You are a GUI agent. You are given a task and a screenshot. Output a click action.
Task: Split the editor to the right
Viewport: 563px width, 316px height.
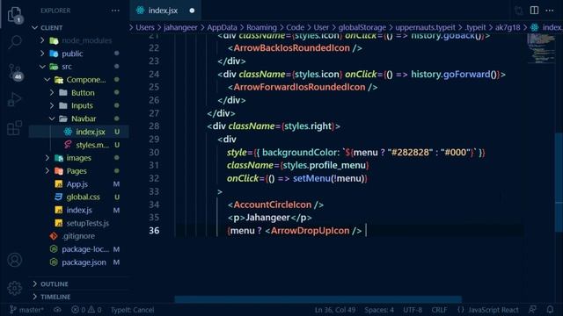(x=534, y=10)
